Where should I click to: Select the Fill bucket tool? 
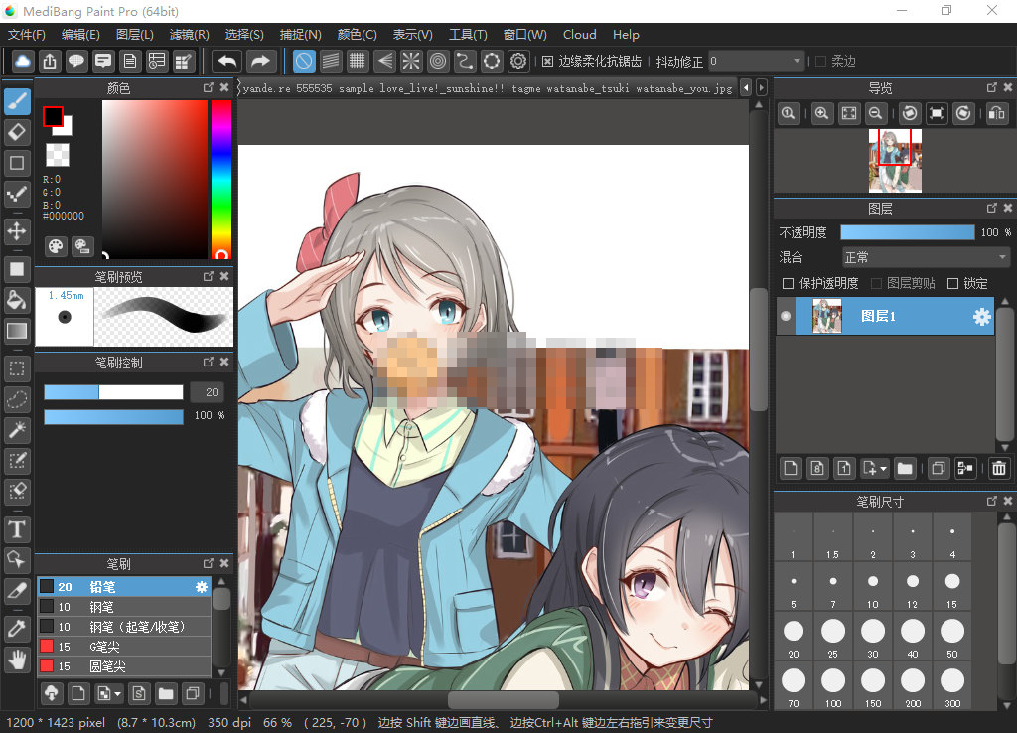pos(17,299)
